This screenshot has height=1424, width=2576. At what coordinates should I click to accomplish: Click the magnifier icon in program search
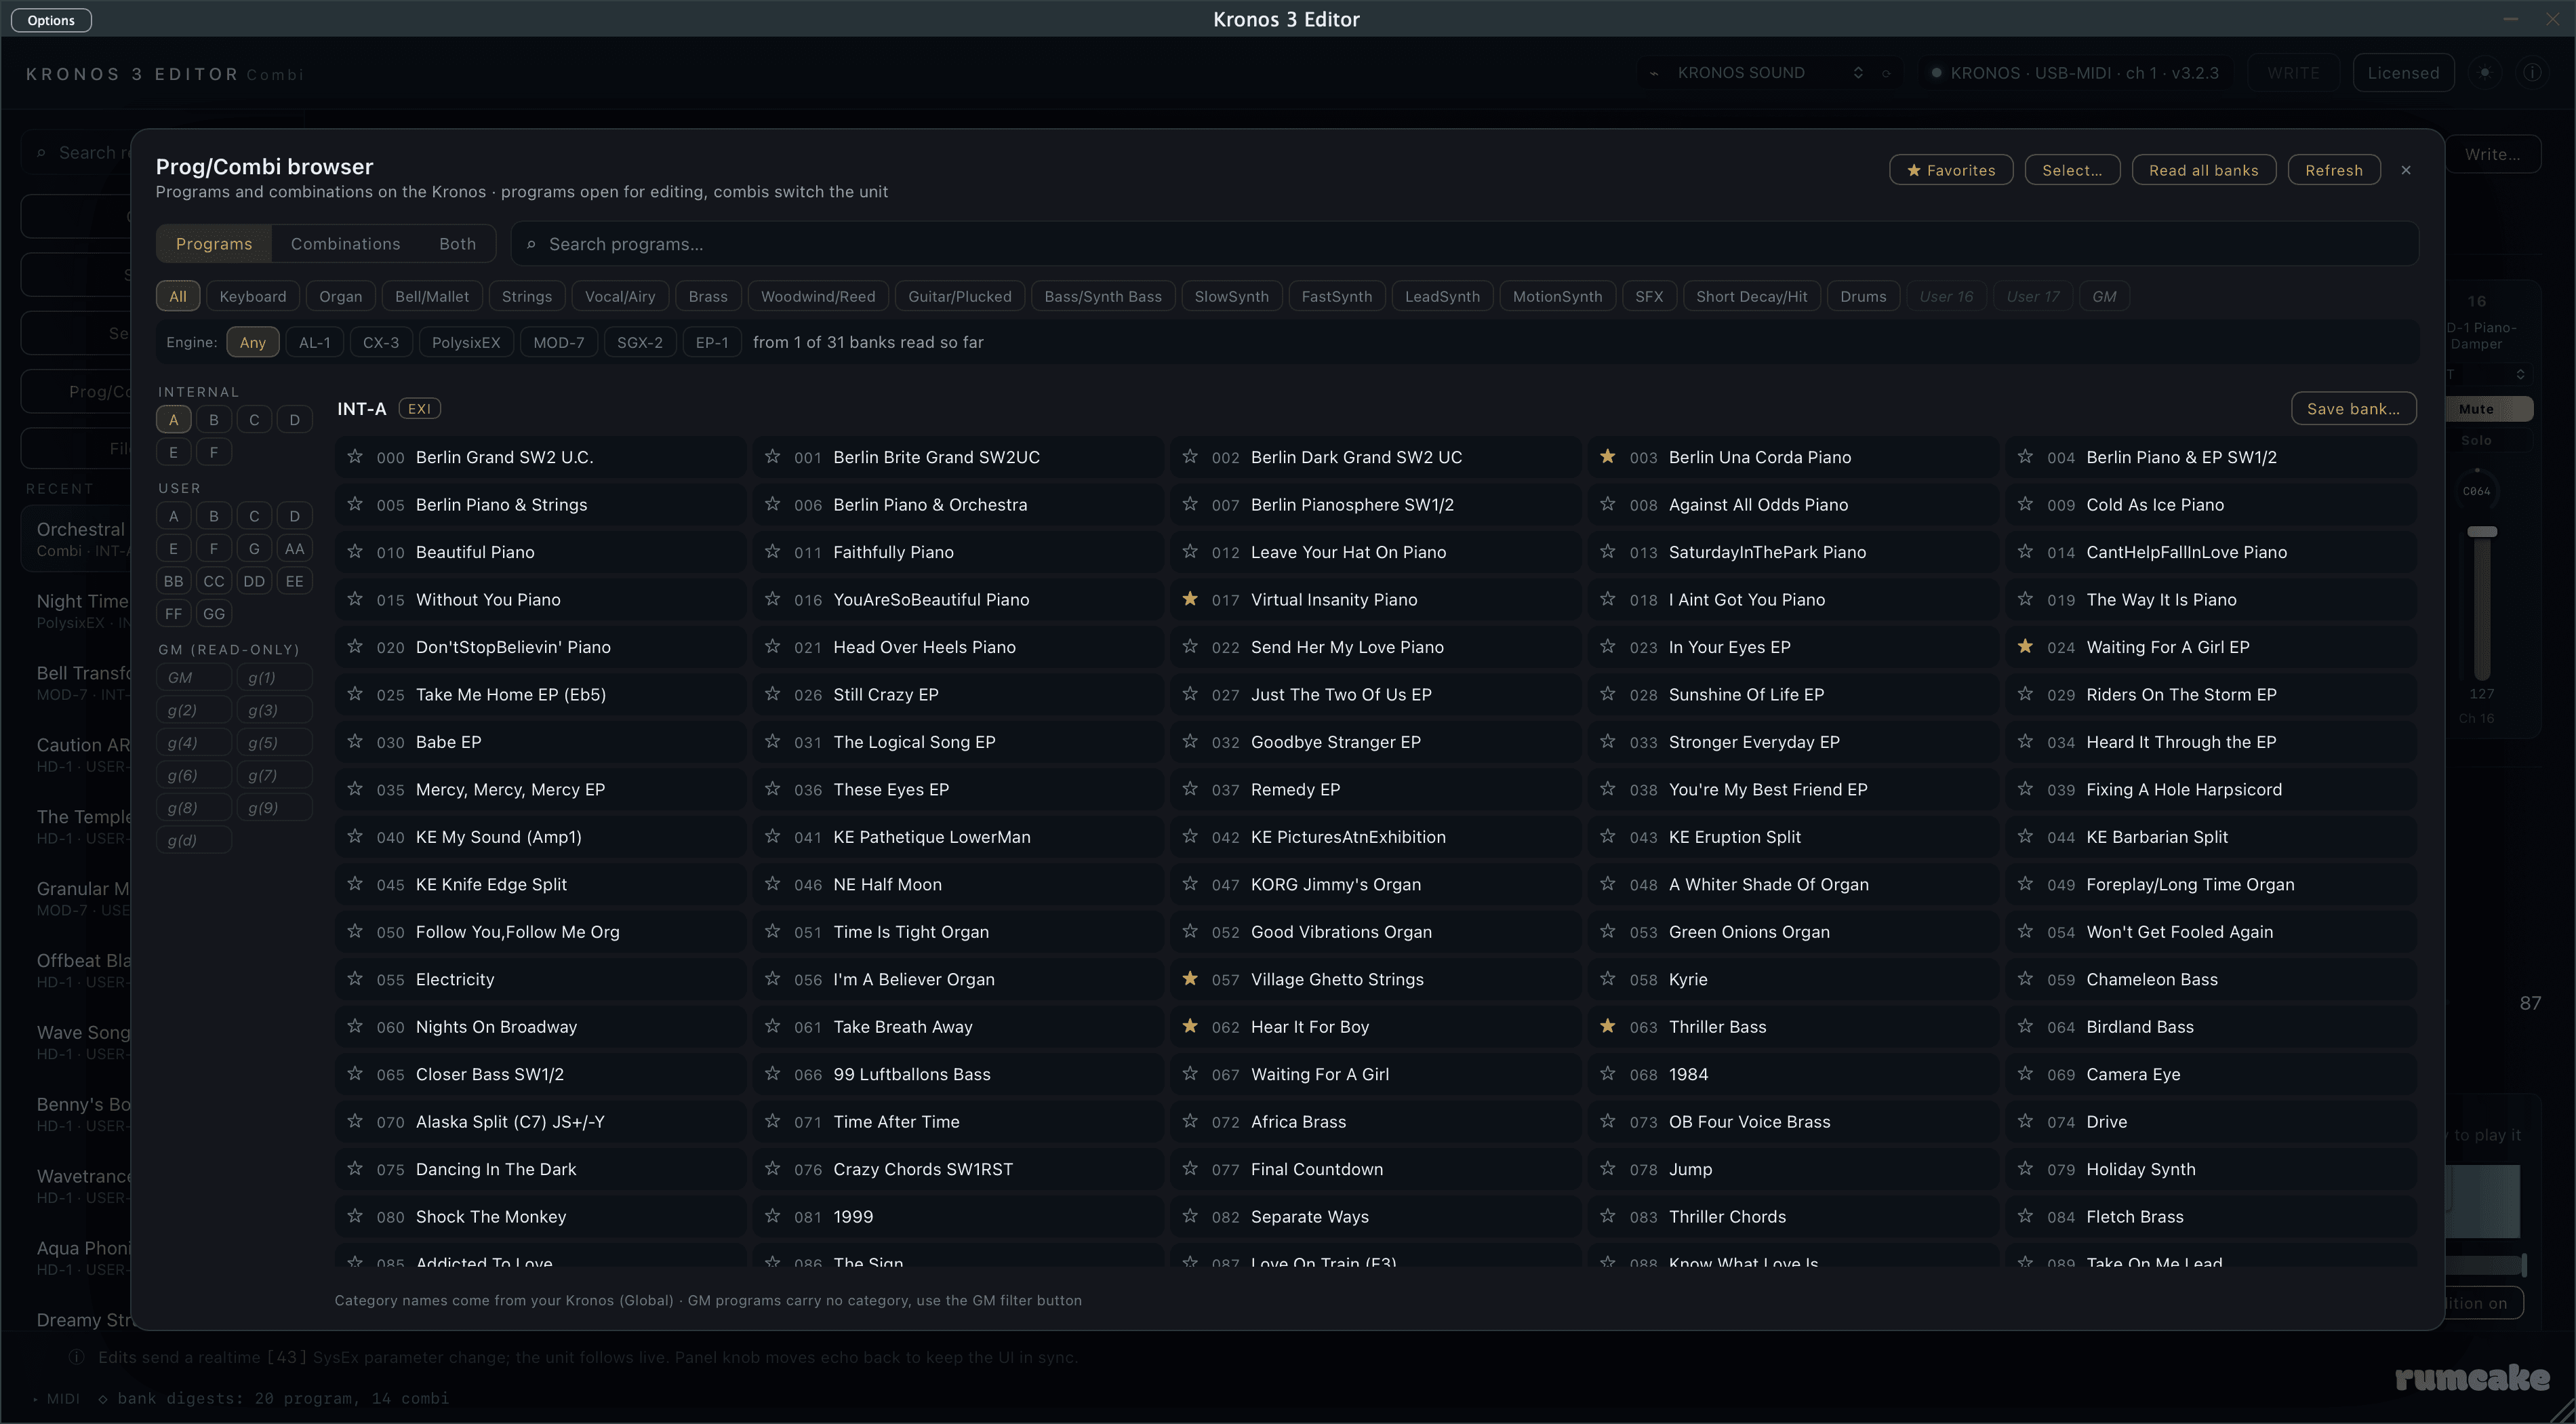click(531, 245)
